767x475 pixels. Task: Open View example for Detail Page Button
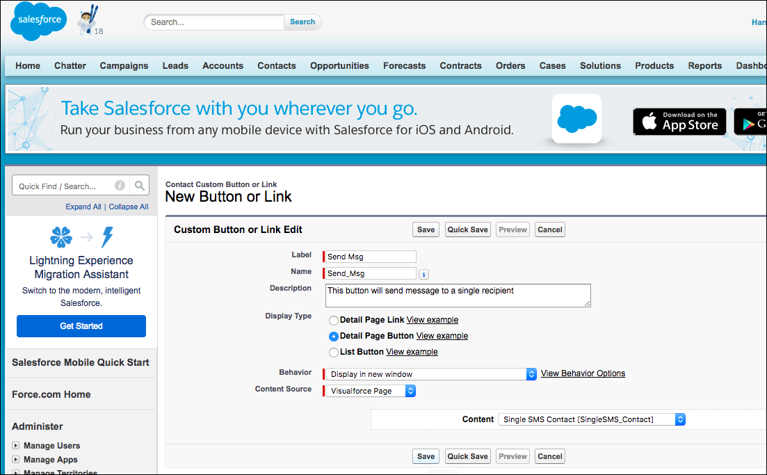pyautogui.click(x=442, y=336)
